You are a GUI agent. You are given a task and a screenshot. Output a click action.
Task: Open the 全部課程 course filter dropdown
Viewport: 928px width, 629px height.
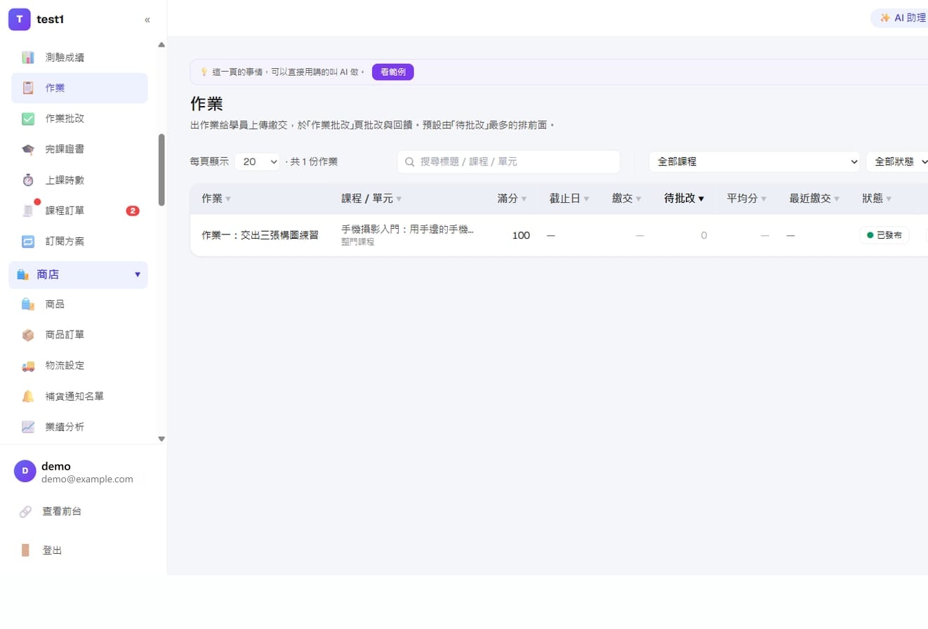coord(755,161)
